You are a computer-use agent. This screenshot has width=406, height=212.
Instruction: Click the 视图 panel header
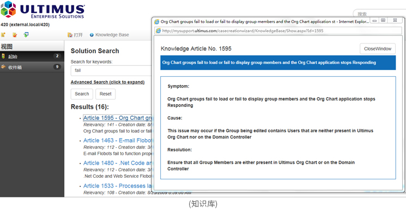(x=32, y=47)
